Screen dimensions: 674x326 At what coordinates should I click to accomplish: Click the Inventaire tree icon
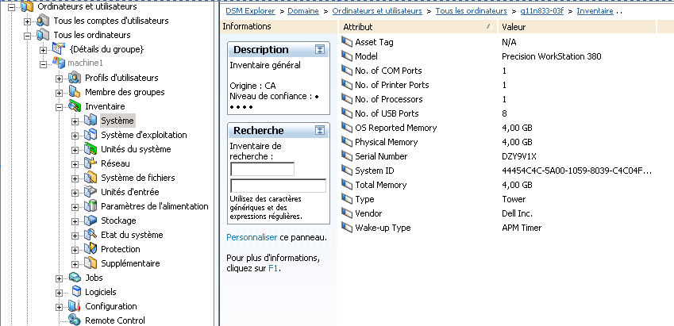75,106
